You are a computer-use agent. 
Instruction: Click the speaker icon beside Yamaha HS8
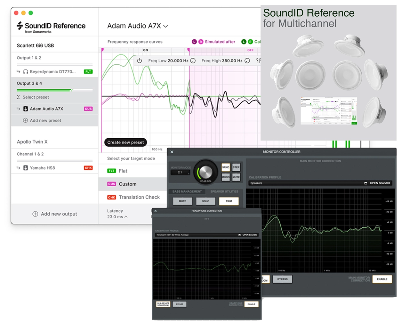pos(26,168)
